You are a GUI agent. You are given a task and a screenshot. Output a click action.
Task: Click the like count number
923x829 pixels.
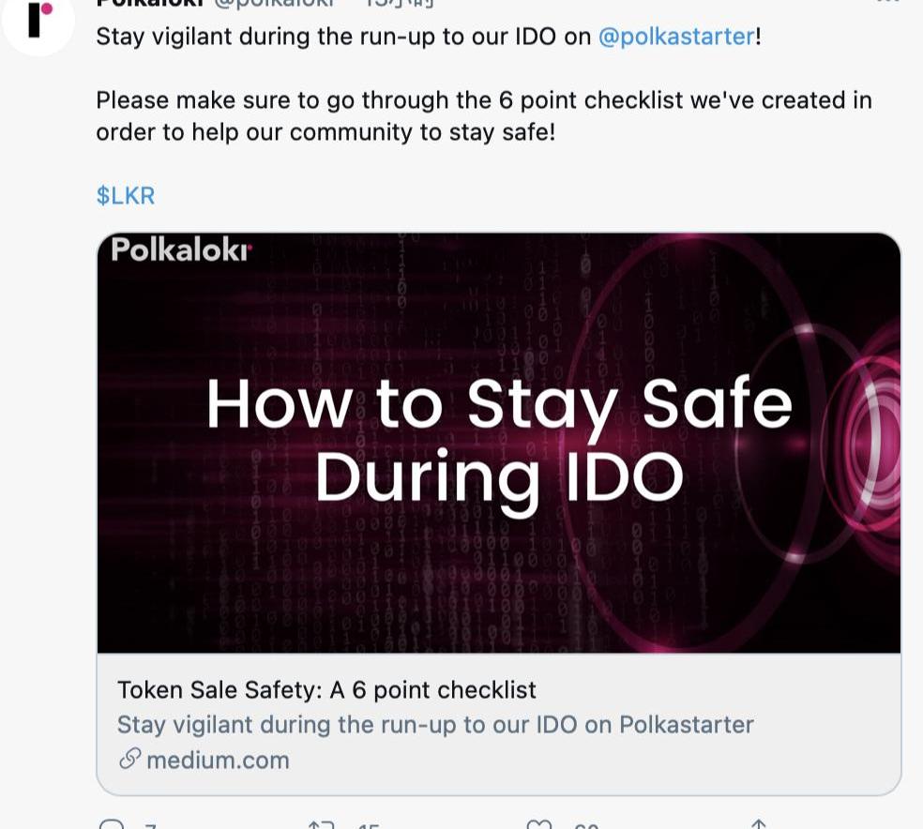585,825
